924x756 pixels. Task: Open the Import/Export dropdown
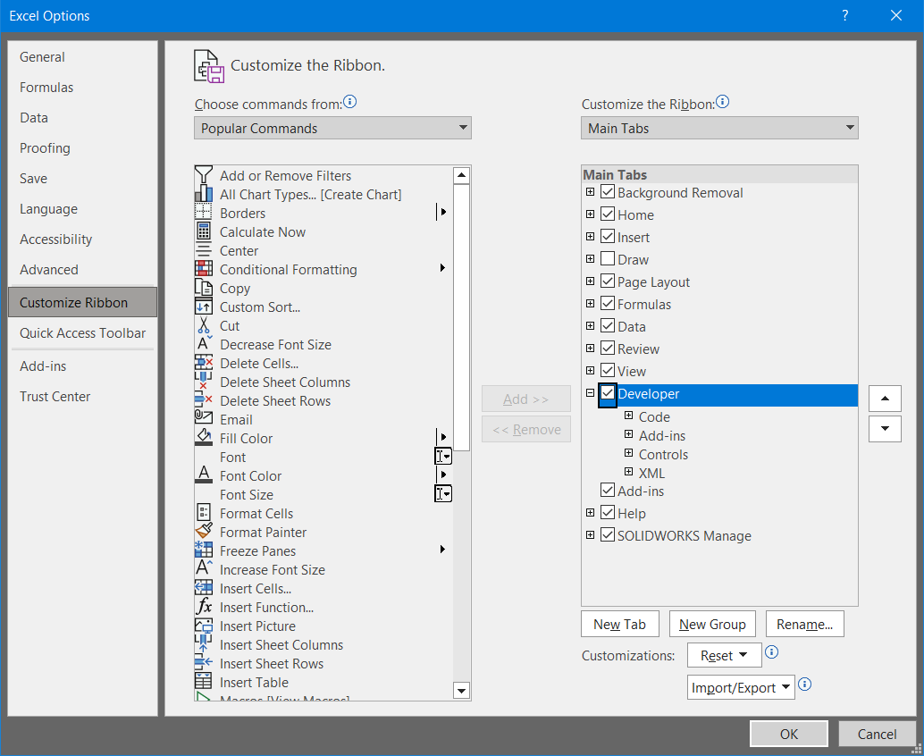pyautogui.click(x=741, y=688)
